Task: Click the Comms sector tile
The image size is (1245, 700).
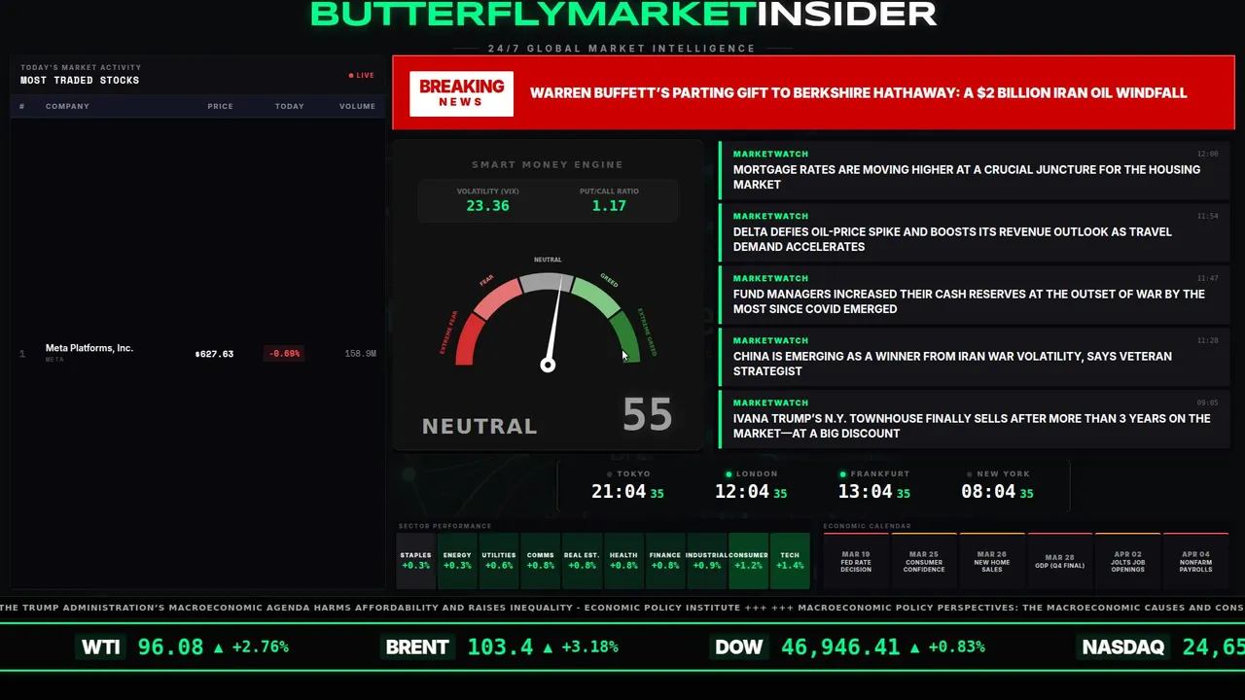Action: [540, 561]
